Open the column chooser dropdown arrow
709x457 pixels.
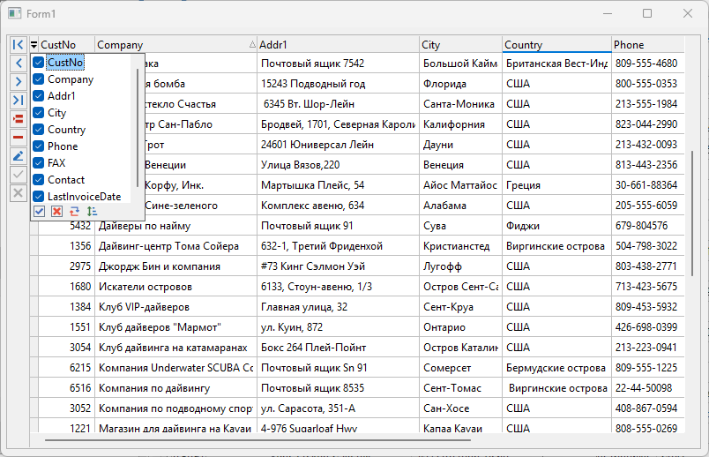pos(34,45)
